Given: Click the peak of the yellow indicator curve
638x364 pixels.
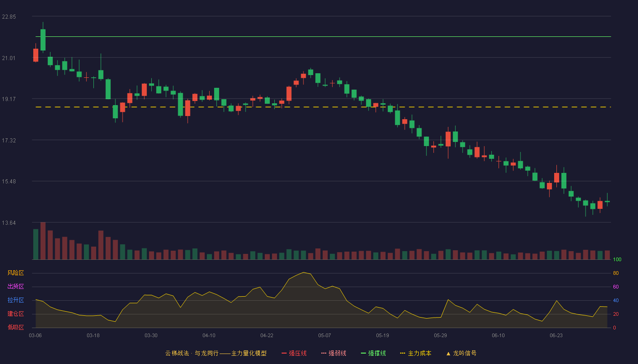Looking at the screenshot, I should 304,272.
